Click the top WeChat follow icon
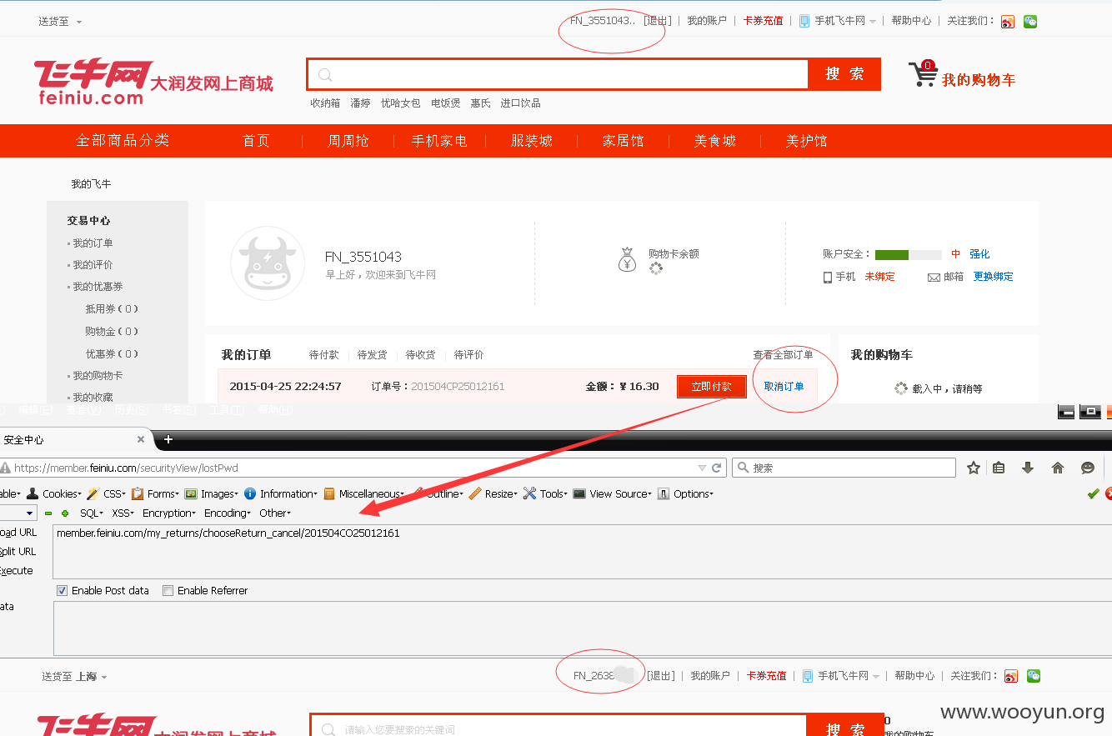 pos(1030,22)
